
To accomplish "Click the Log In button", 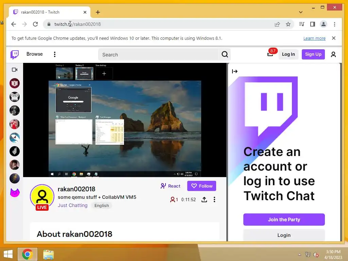I will point(288,54).
